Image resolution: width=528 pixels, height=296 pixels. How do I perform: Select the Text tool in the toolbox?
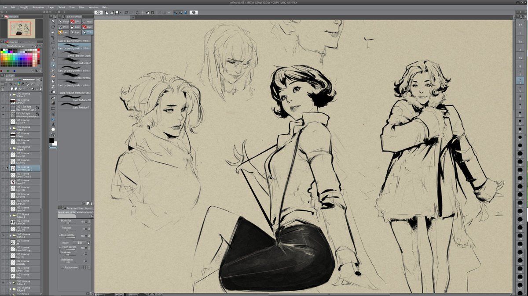tap(53, 125)
